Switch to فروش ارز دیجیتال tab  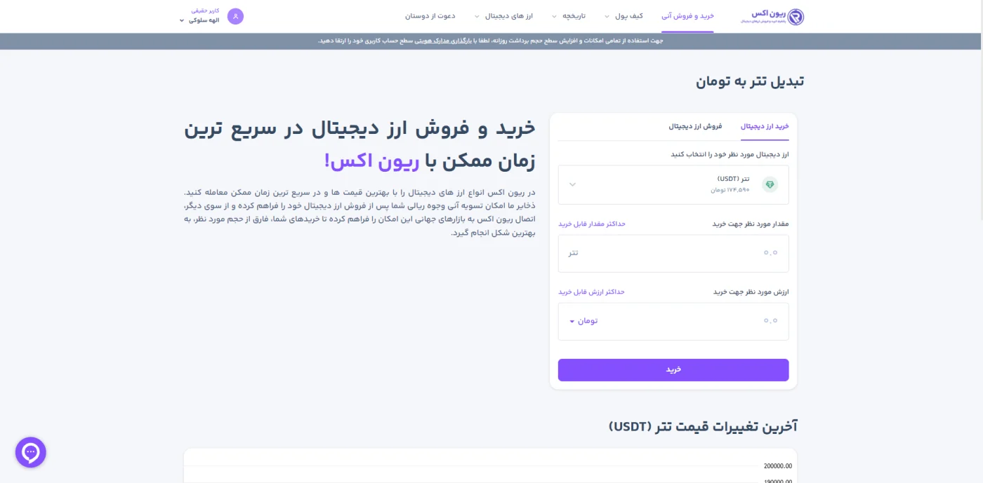point(695,126)
